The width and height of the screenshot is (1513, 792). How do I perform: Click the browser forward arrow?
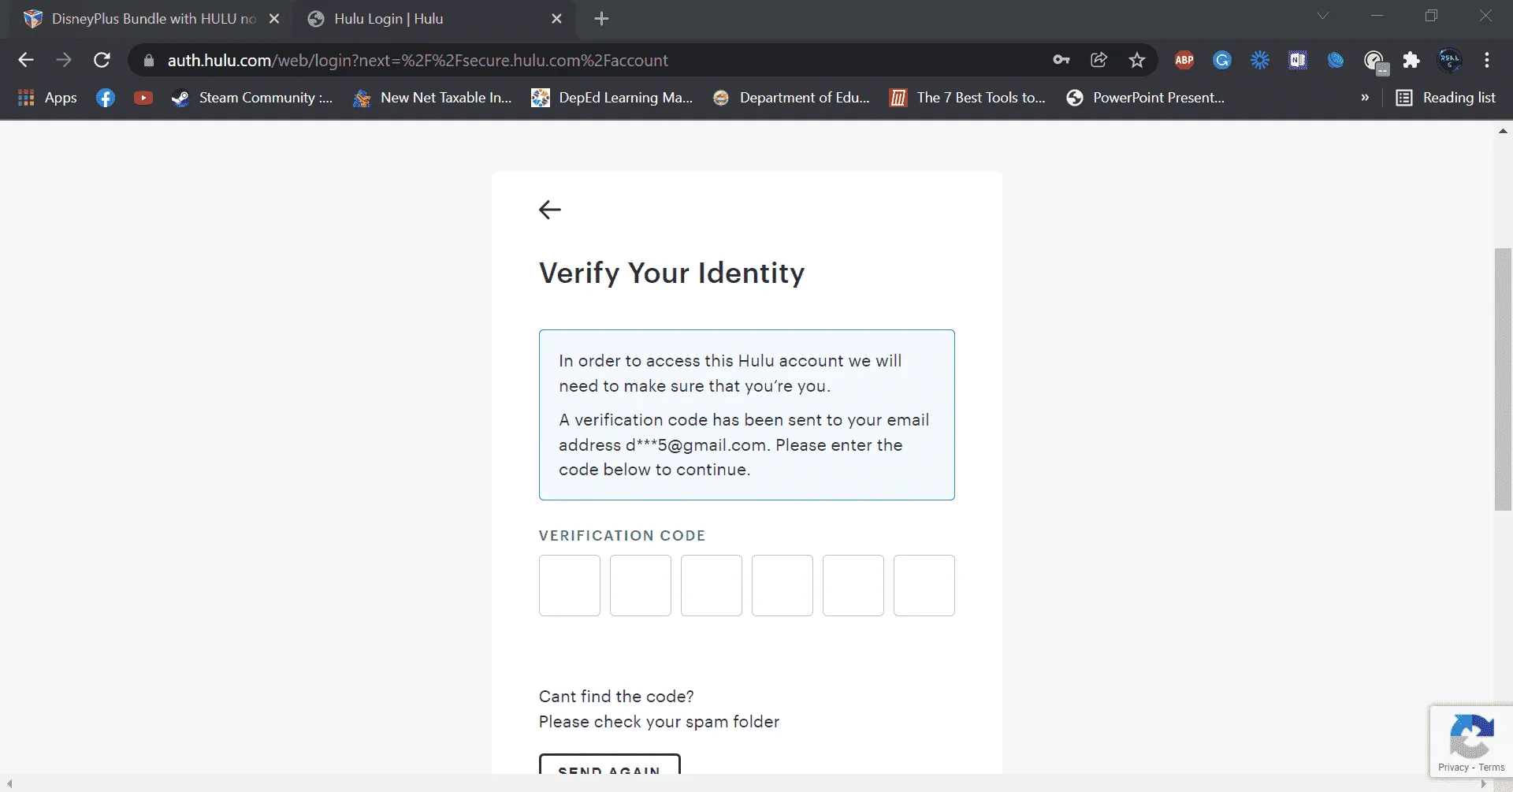point(64,60)
